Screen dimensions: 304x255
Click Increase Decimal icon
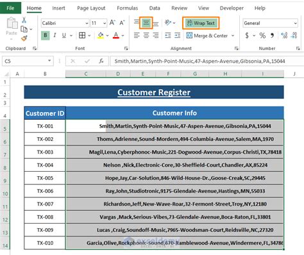284,35
